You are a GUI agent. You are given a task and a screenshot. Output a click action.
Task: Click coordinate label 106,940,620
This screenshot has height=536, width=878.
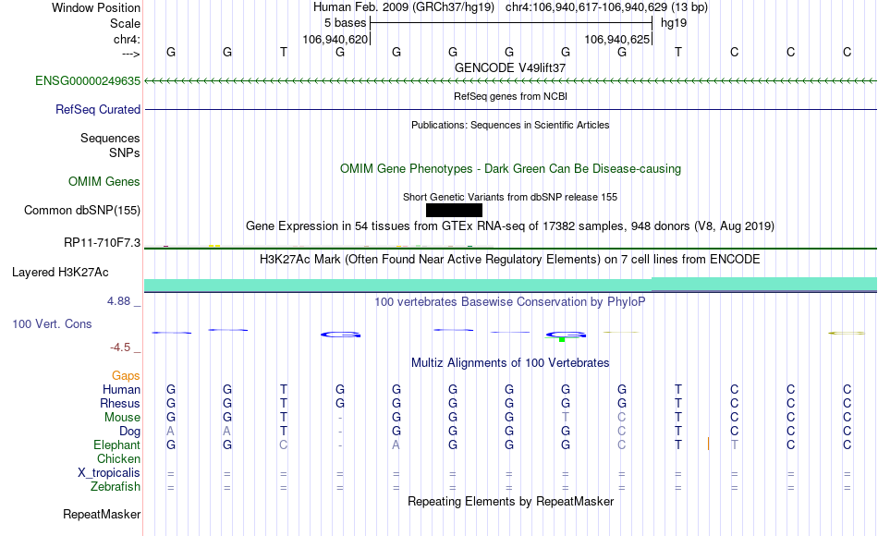point(335,39)
